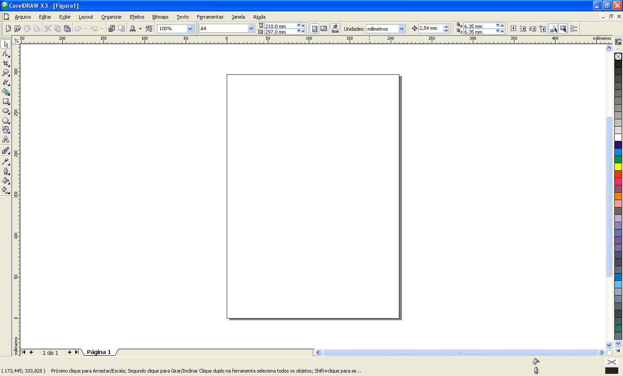Go to first page navigation button

tap(24, 352)
